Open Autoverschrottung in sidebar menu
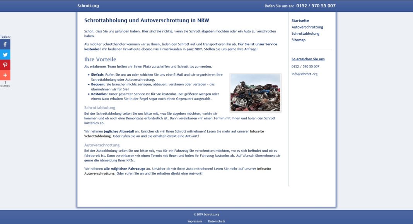The image size is (413, 224). pyautogui.click(x=307, y=27)
